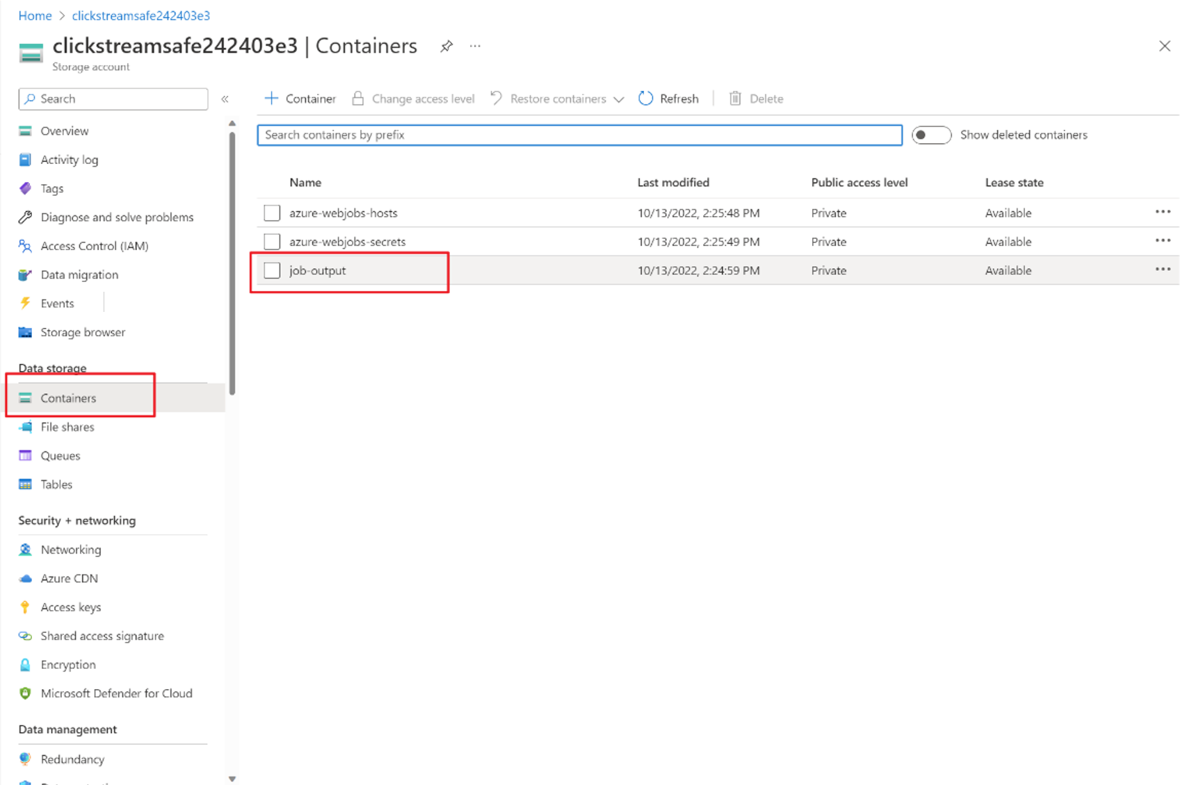Sort by Last modified column header
Image resolution: width=1180 pixels, height=785 pixels.
[673, 183]
